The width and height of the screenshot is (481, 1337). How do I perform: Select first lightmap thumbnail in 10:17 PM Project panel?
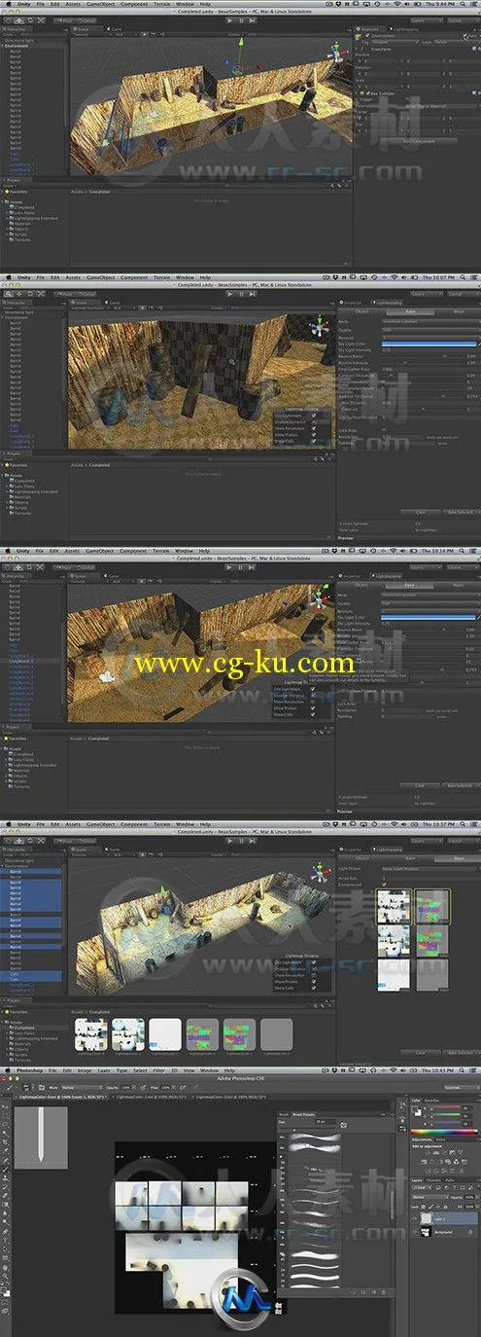click(x=90, y=1033)
